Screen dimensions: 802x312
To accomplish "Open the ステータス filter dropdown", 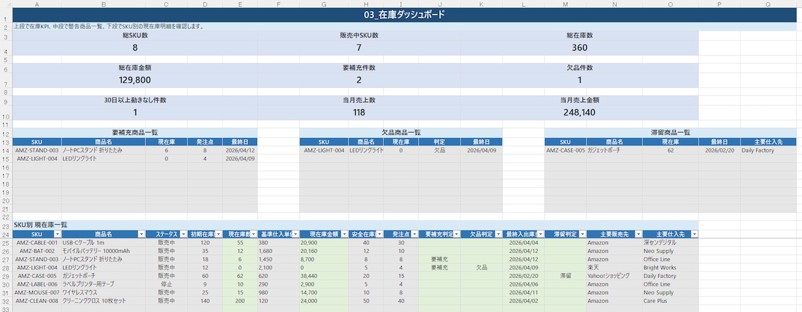I will click(x=183, y=234).
